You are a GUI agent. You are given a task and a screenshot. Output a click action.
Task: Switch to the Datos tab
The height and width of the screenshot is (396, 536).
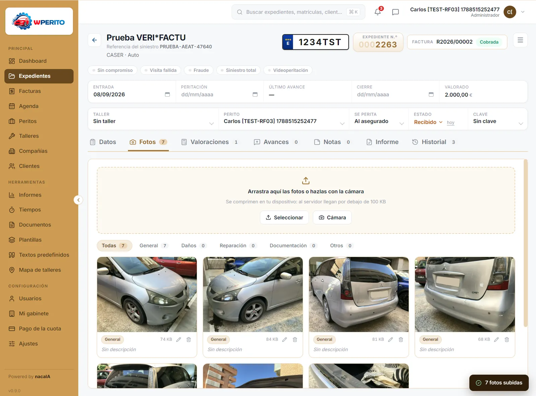(103, 142)
